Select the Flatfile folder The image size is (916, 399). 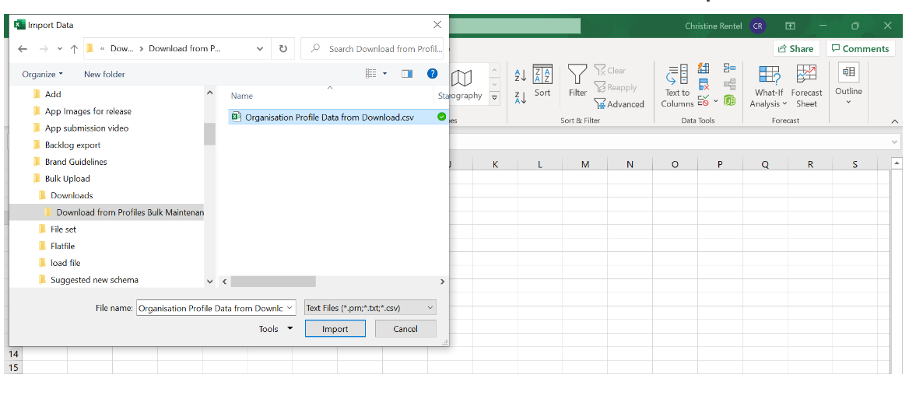(x=62, y=246)
